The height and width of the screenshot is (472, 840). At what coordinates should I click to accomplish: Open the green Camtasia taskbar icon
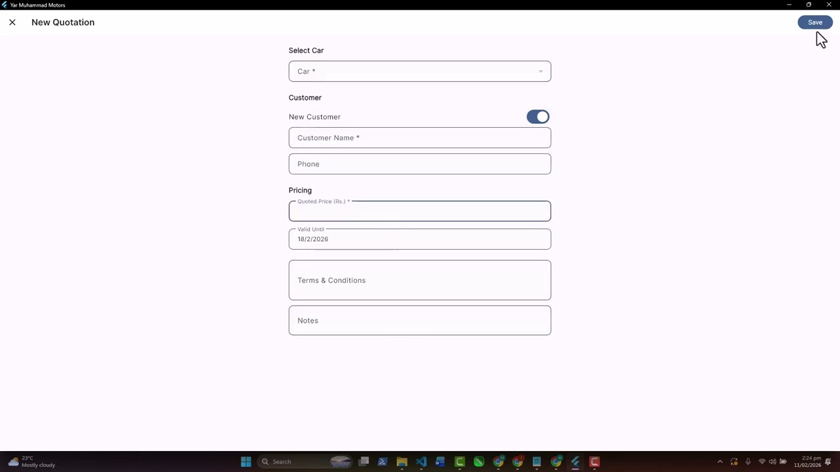point(459,462)
